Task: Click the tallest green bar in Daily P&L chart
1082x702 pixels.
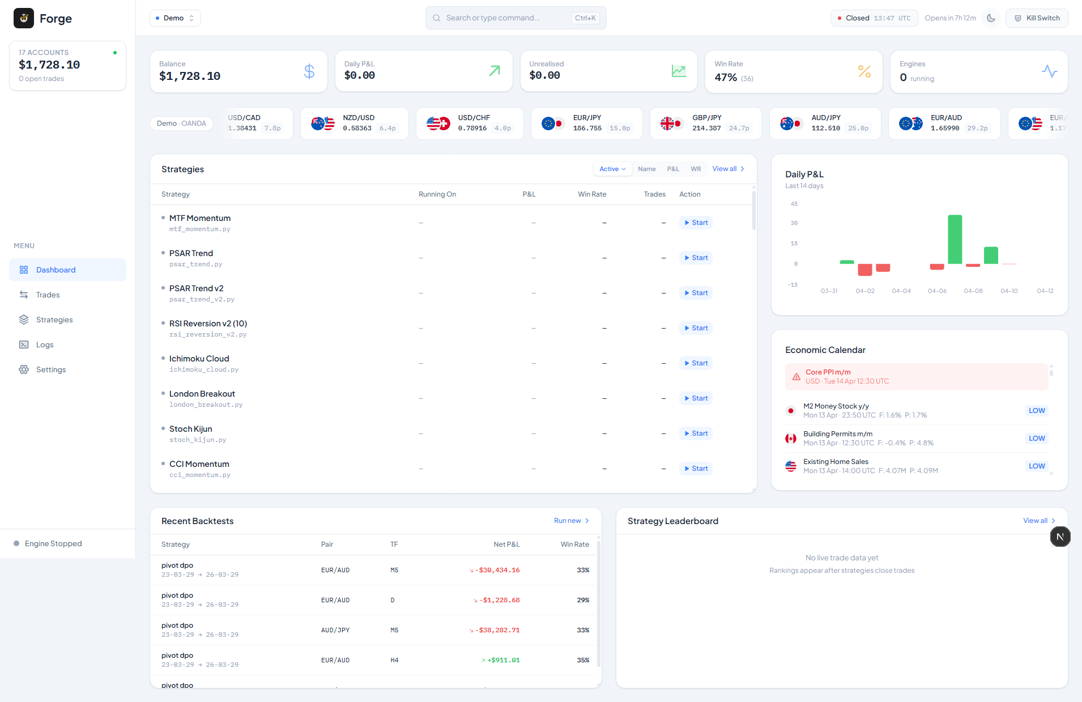Action: pos(955,239)
